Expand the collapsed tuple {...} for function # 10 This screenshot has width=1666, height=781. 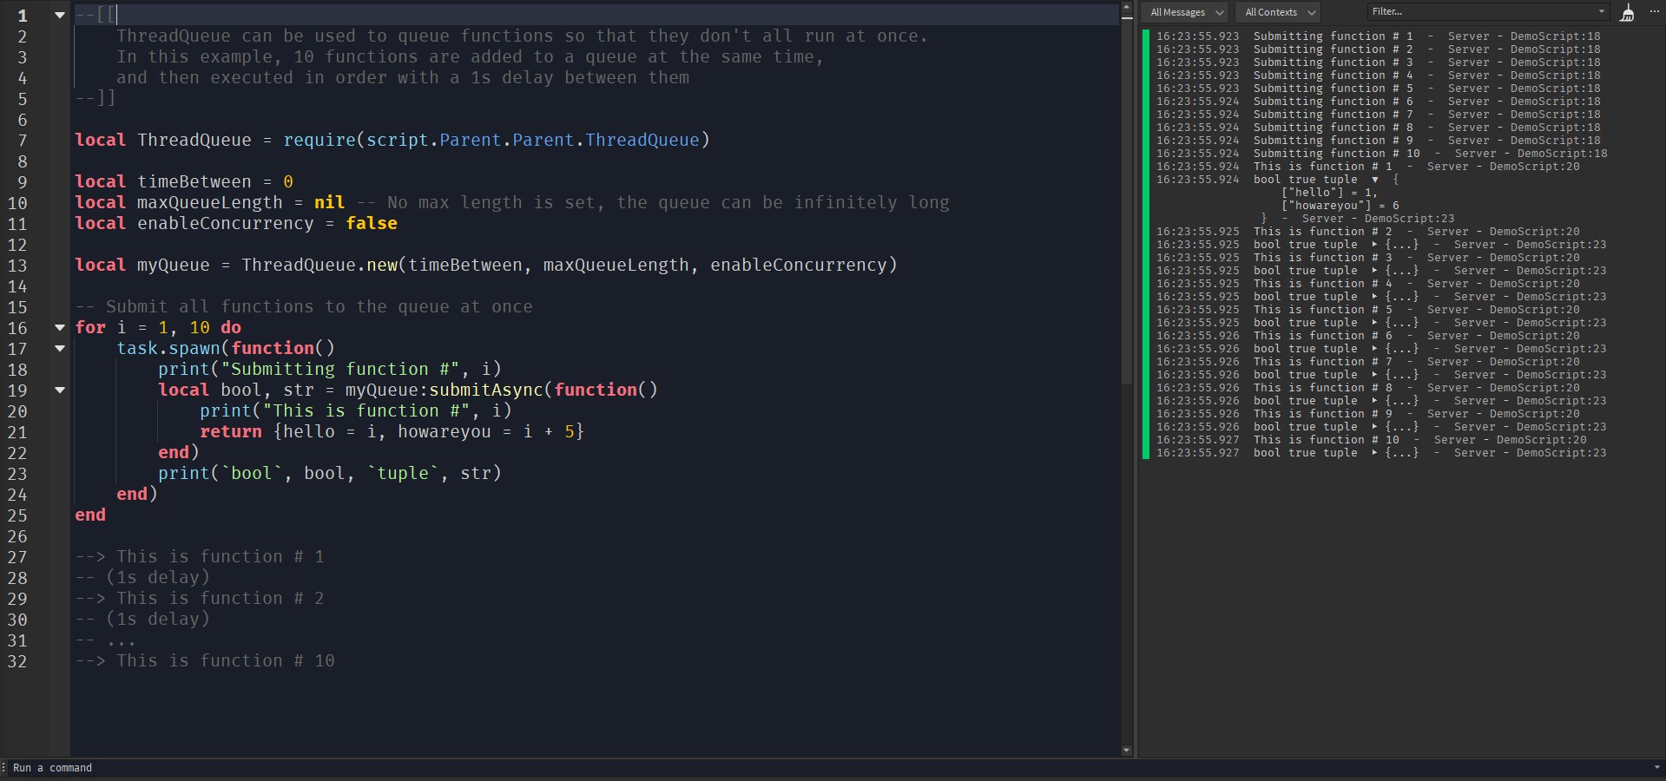pos(1373,452)
